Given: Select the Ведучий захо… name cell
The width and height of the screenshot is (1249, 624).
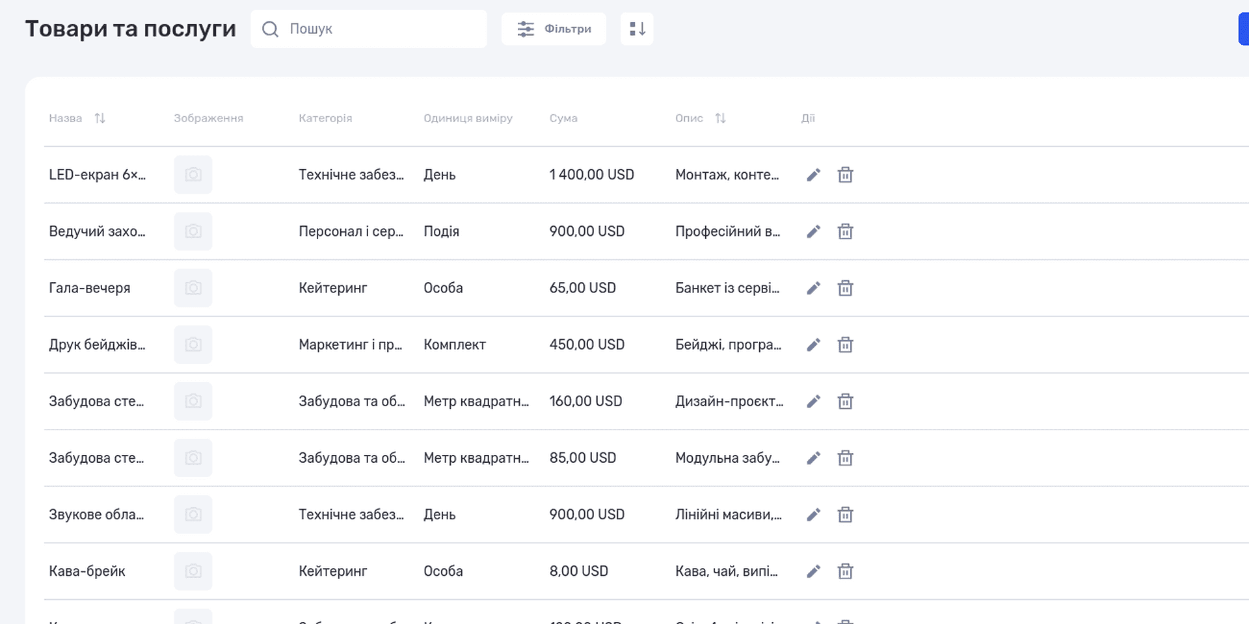Looking at the screenshot, I should click(x=98, y=231).
